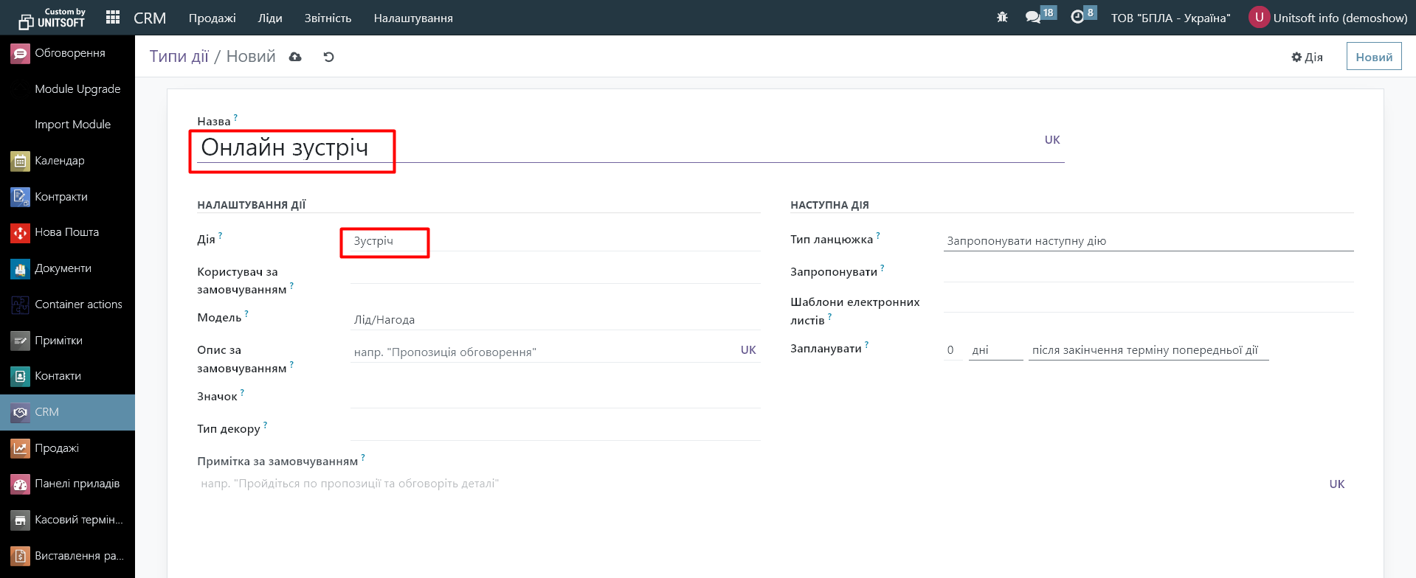Open Тип декору dropdown field
The height and width of the screenshot is (578, 1416).
coord(556,431)
